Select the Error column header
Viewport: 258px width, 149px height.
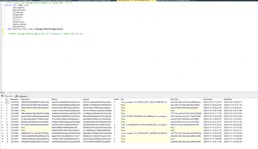[x=145, y=99]
